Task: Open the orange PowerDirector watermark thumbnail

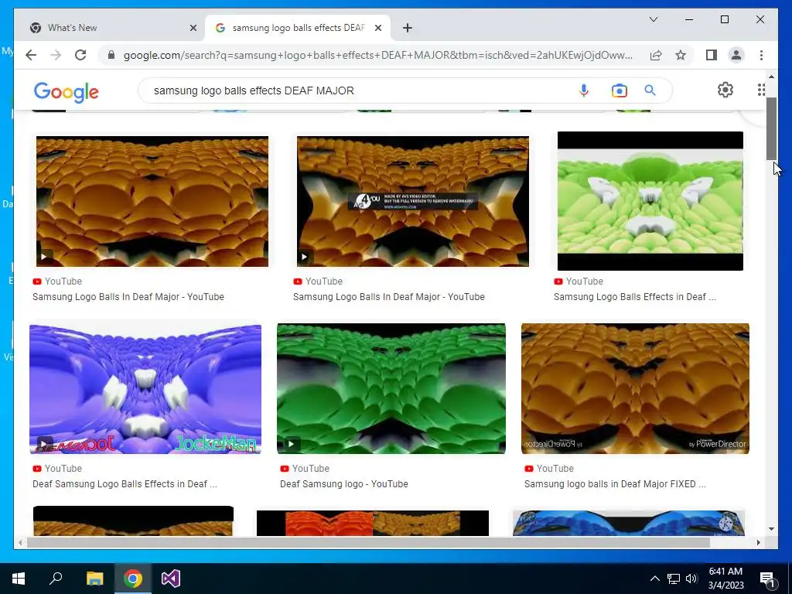Action: [635, 389]
